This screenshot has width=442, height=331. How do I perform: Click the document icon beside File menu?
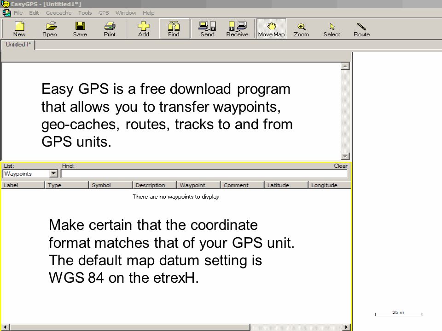(7, 13)
